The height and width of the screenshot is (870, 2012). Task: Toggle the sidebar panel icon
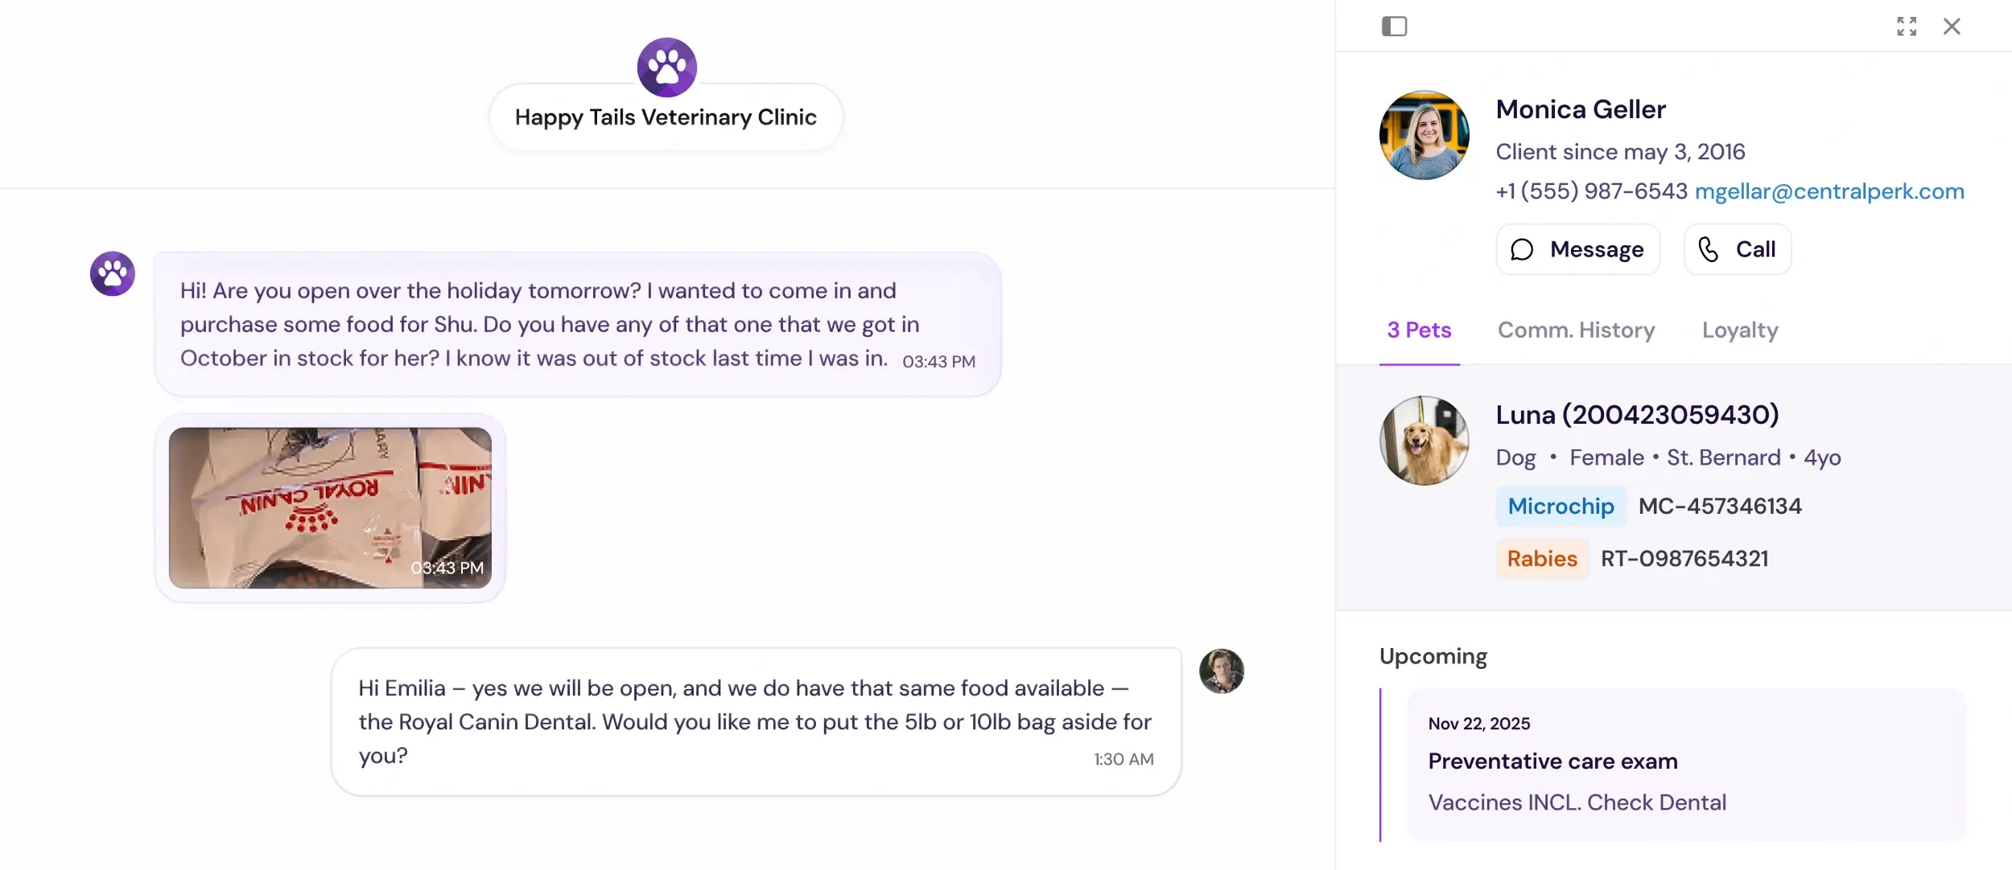tap(1394, 27)
